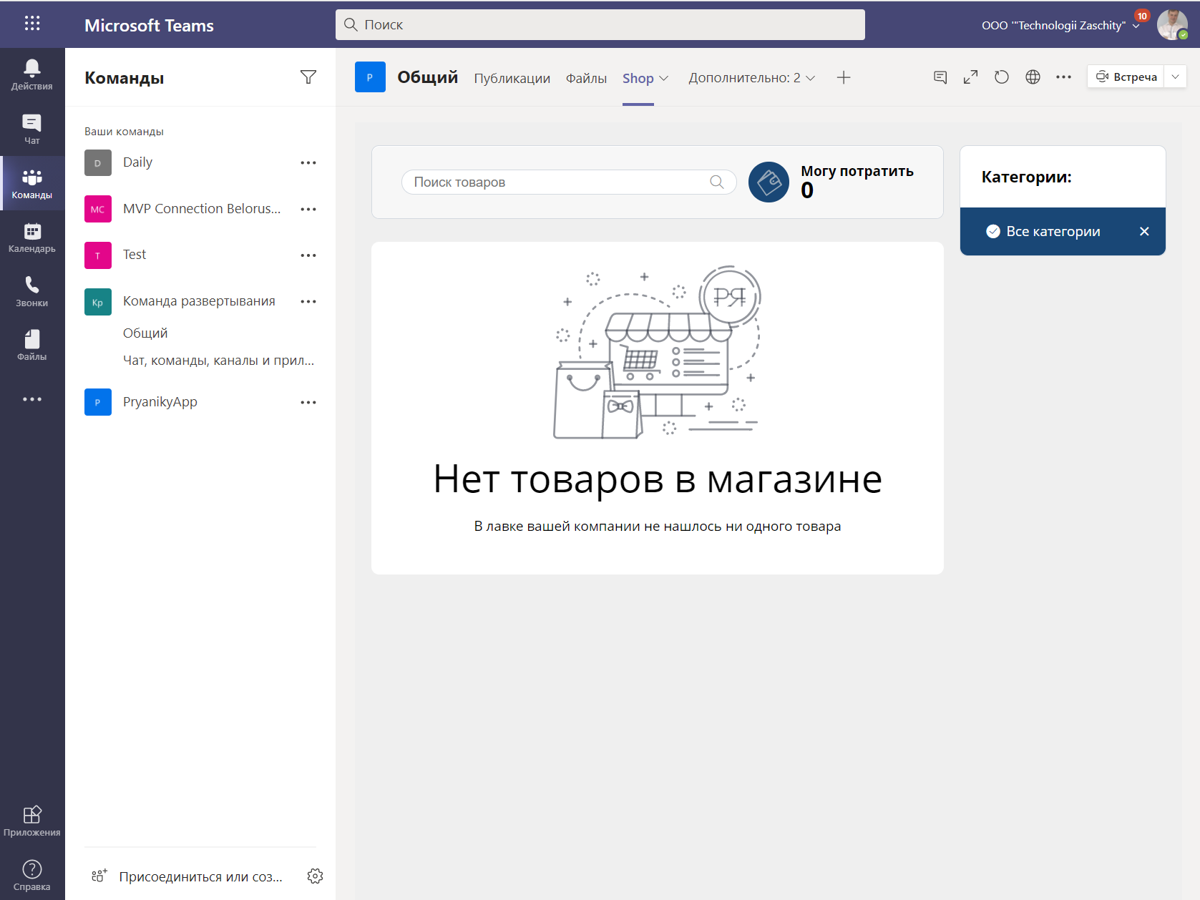The height and width of the screenshot is (900, 1200).
Task: Click the Общий channel avatar P
Action: pos(370,77)
